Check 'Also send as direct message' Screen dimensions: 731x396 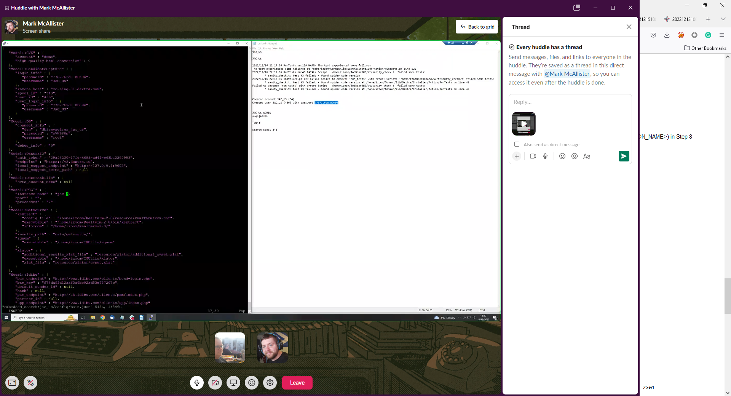coord(517,144)
